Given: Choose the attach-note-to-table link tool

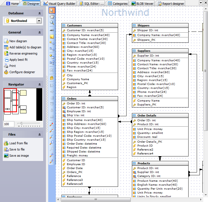Looking at the screenshot, I should point(52,43).
